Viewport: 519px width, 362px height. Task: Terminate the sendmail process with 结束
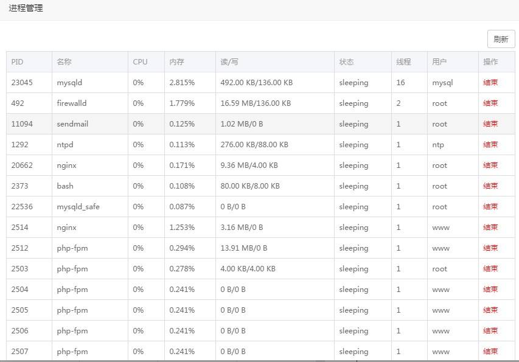tap(490, 124)
